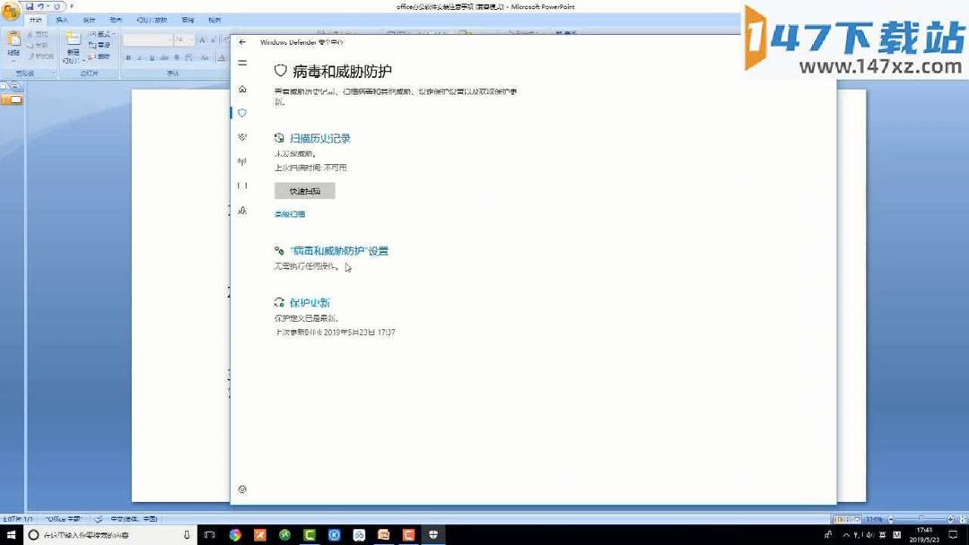The height and width of the screenshot is (545, 969).
Task: Open the font size dropdown
Action: point(192,38)
